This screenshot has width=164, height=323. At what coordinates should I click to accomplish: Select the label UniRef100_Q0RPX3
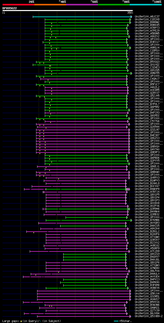147,178
